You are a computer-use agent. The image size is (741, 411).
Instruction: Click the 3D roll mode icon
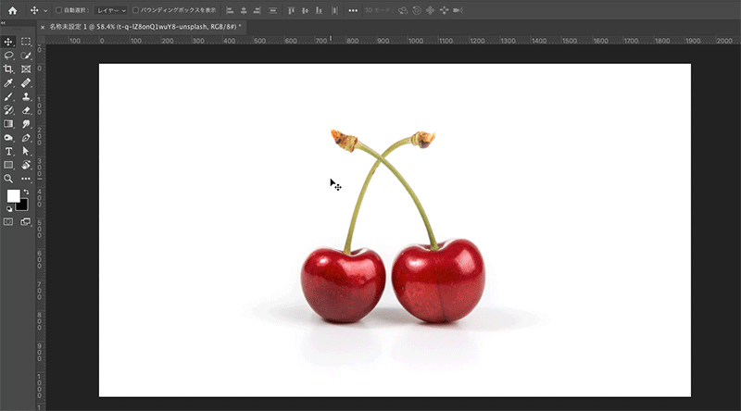tap(417, 10)
